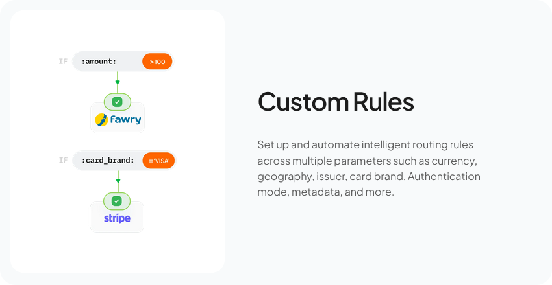Click the green arrow below the amount rule
Viewport: 552px width, 285px height.
[x=118, y=80]
